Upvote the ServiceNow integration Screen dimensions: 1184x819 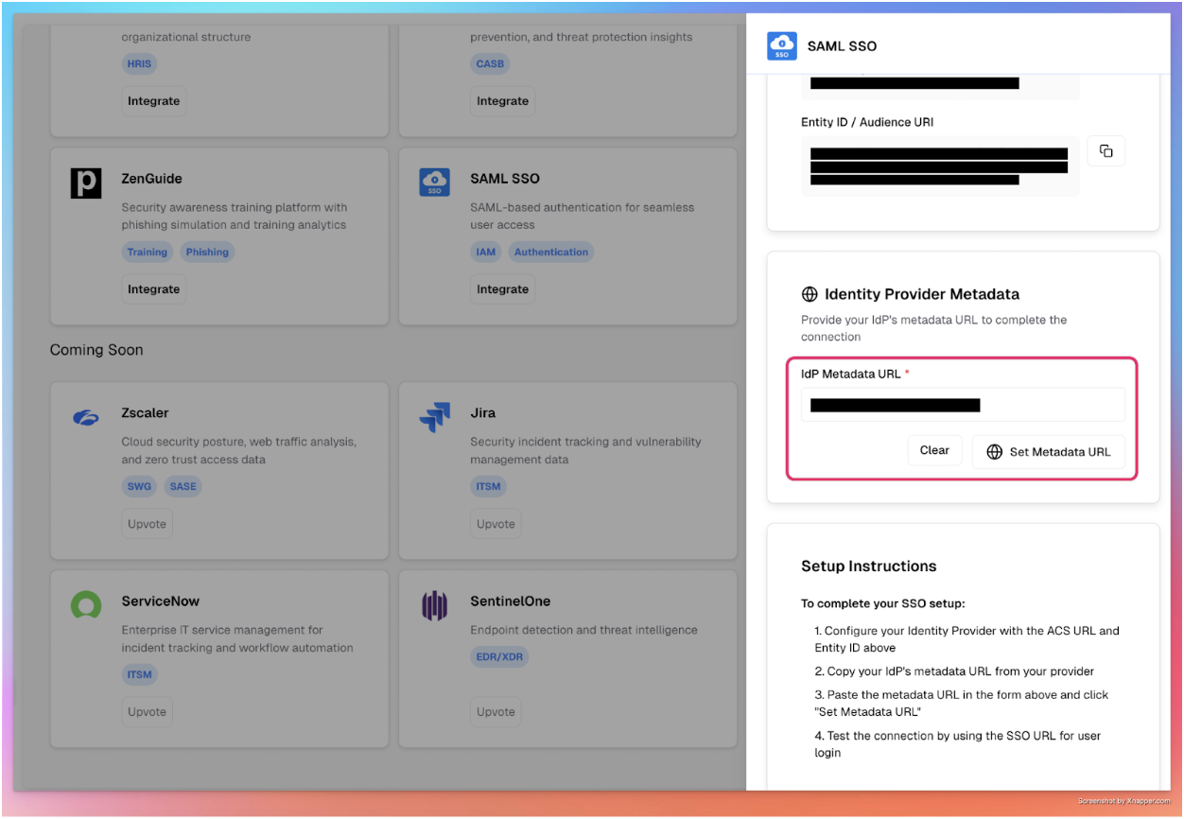pos(147,712)
